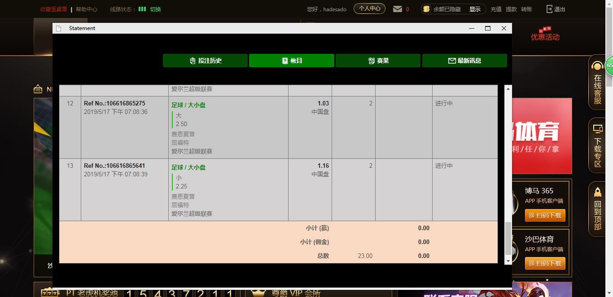613x297 pixels.
Task: Open the 帮助中心 help center link
Action: 87,9
